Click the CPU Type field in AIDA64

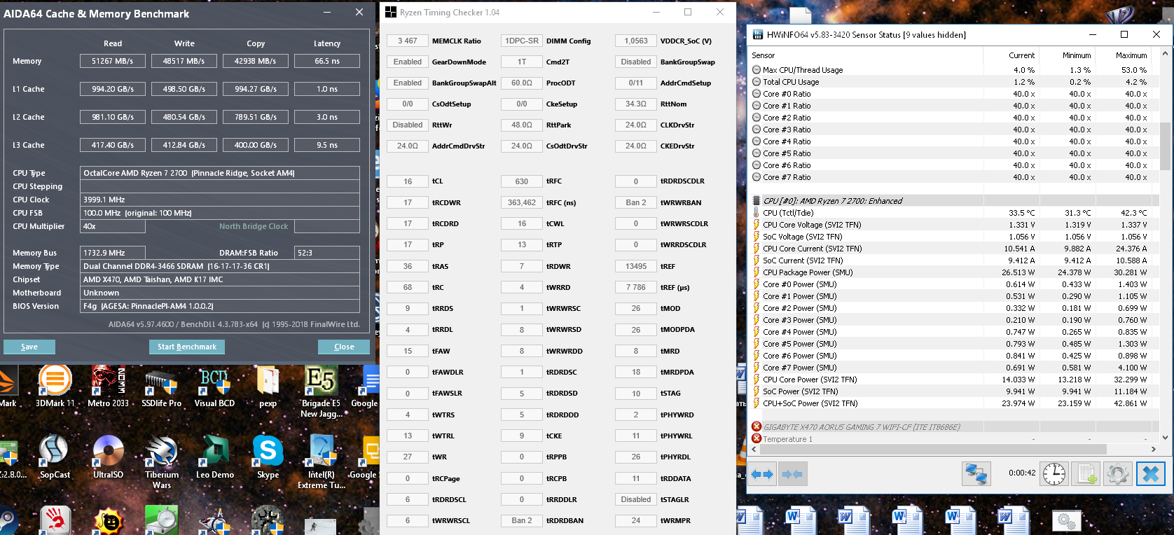pos(220,173)
